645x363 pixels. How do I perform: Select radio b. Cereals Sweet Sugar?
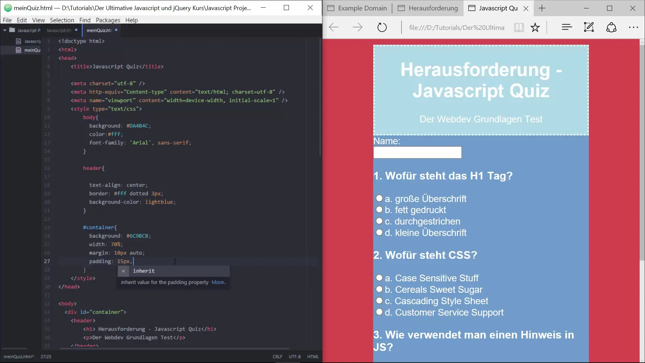379,289
